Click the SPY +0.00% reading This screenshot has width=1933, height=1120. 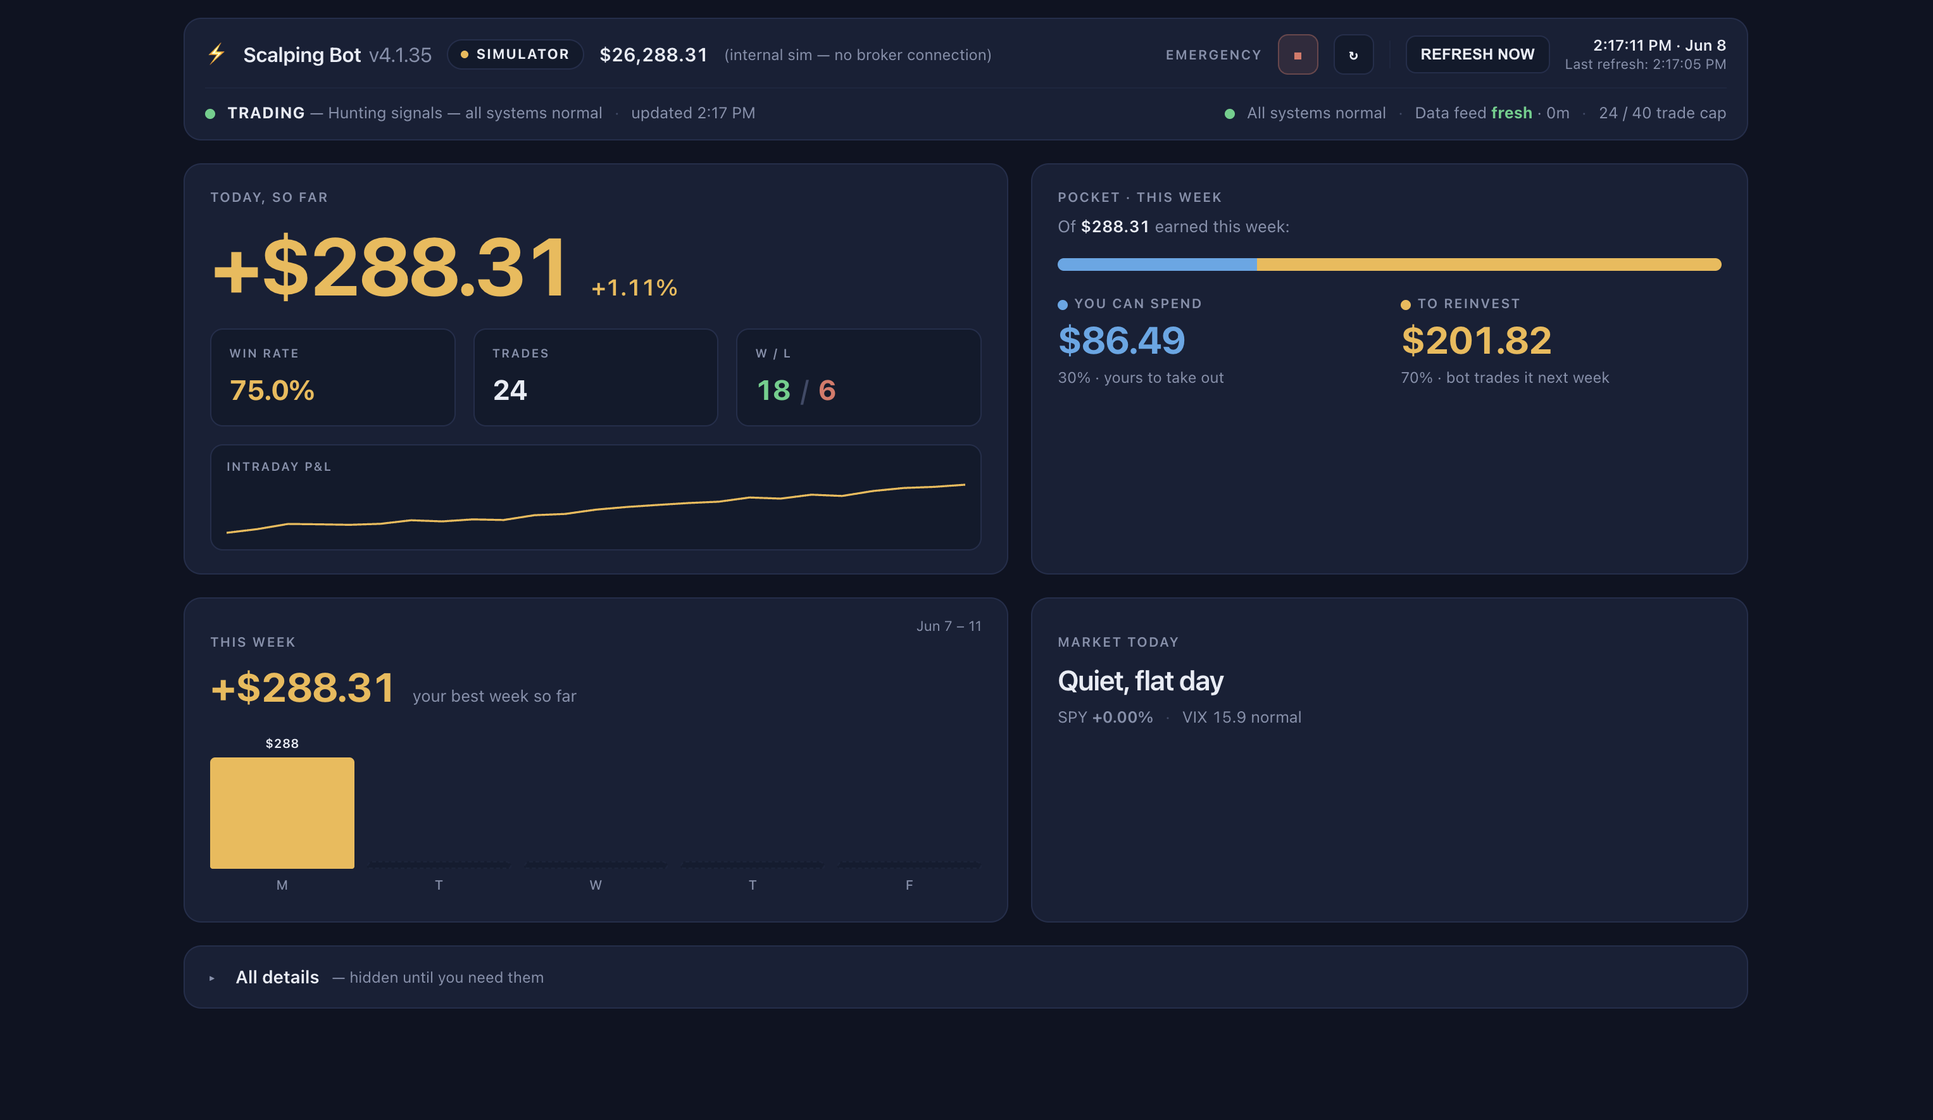(x=1104, y=718)
